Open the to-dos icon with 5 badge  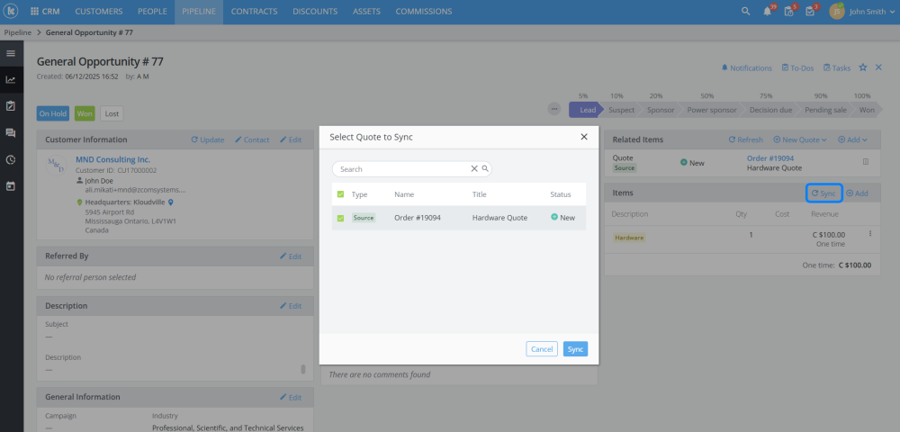tap(790, 11)
